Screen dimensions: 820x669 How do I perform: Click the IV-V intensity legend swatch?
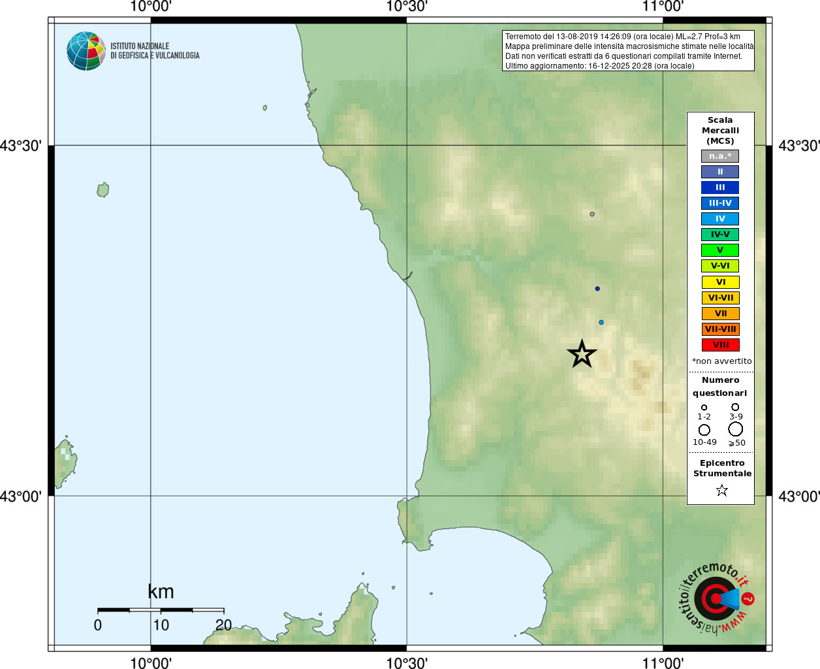[720, 235]
